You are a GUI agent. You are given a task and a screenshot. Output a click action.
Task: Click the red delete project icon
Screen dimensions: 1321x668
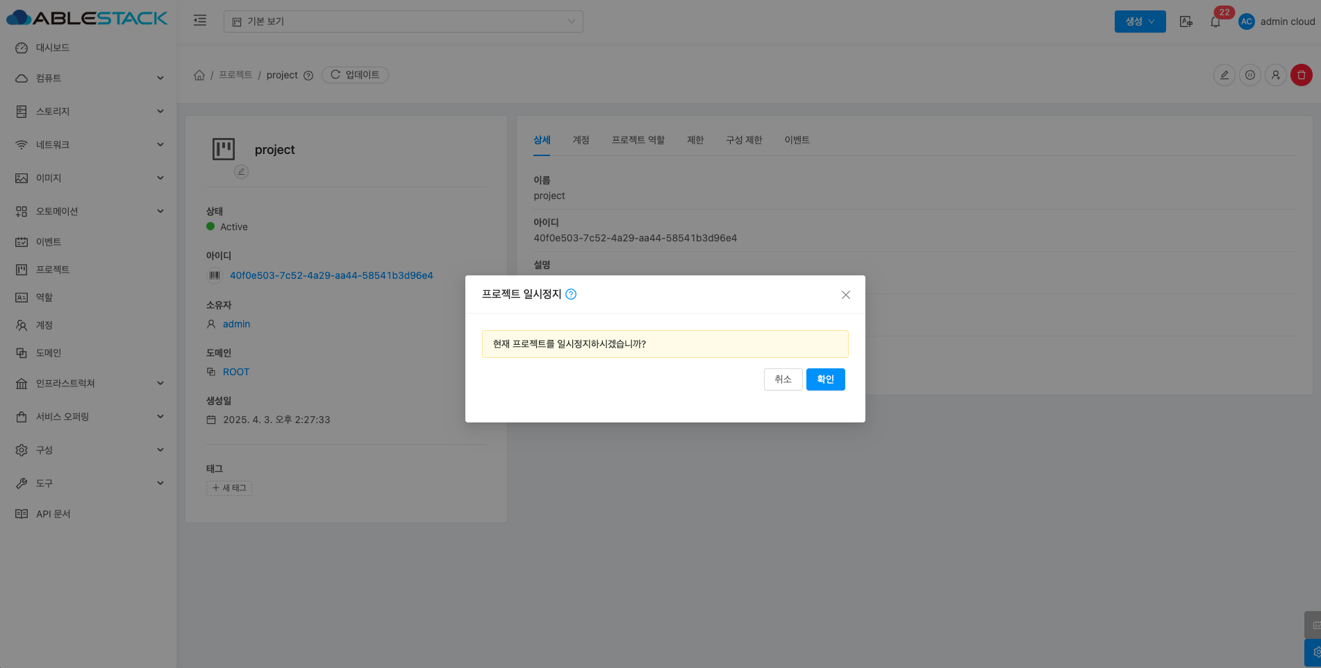pyautogui.click(x=1301, y=75)
